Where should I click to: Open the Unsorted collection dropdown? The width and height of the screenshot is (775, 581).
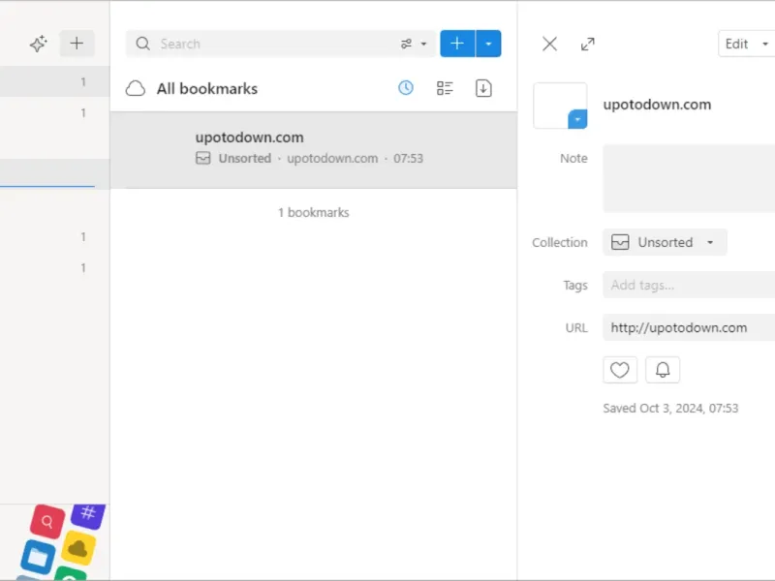(665, 242)
